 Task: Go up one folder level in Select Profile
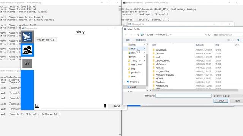coord(138,34)
